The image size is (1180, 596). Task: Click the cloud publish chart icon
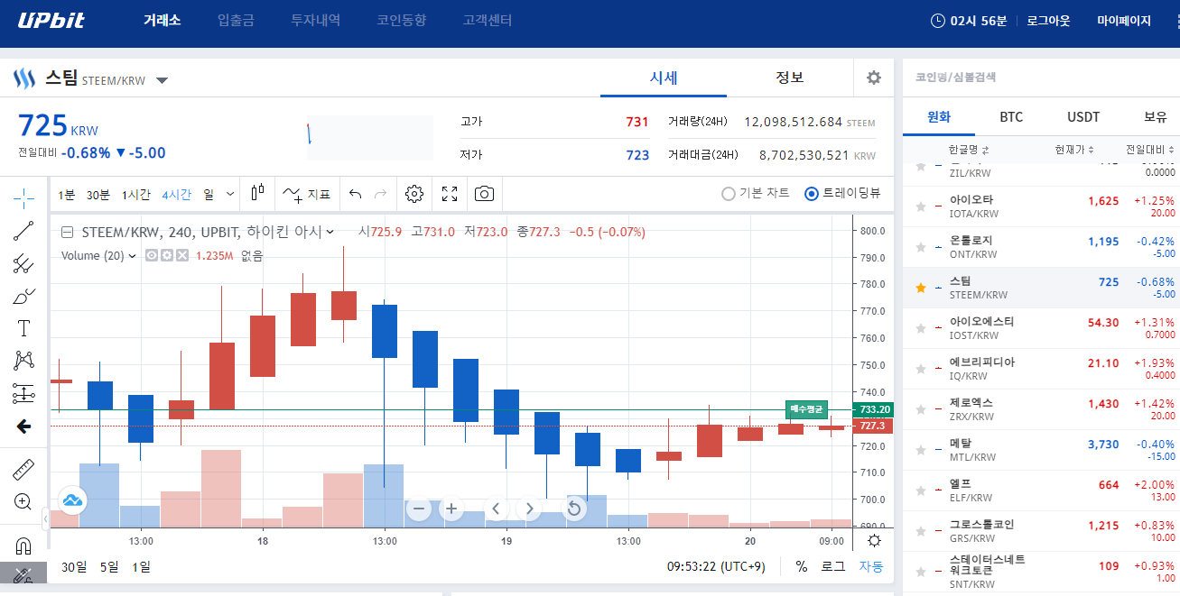point(71,500)
